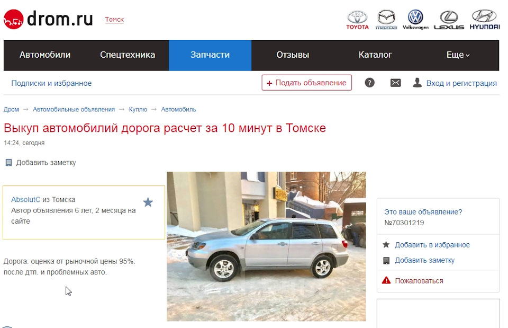
Task: Click text Автор объявления 6 лет
Action: 73,216
